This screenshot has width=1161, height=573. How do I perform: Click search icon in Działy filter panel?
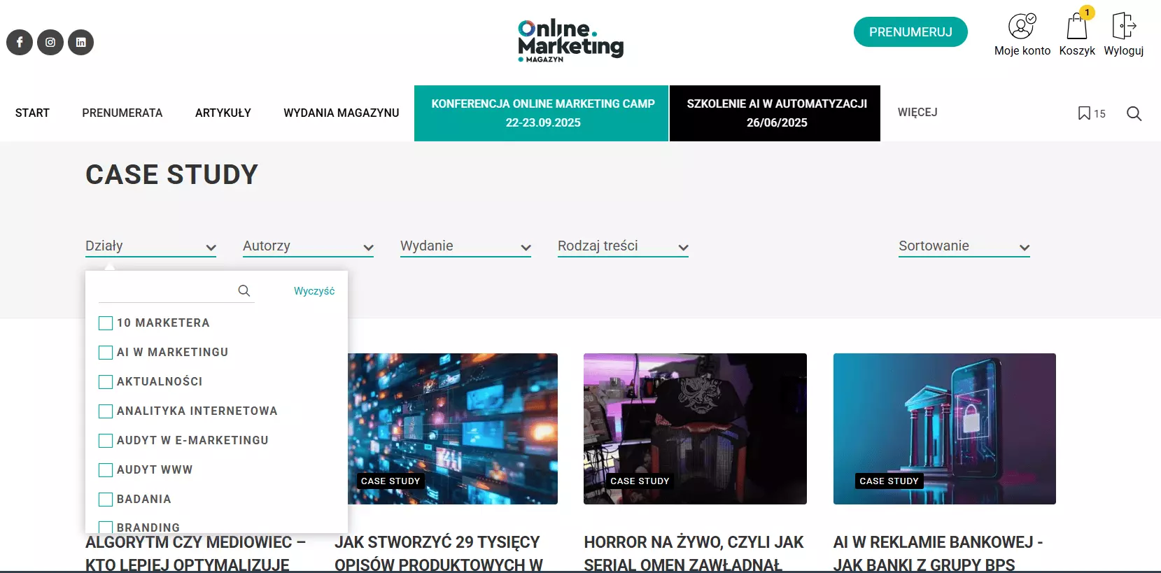pos(244,290)
